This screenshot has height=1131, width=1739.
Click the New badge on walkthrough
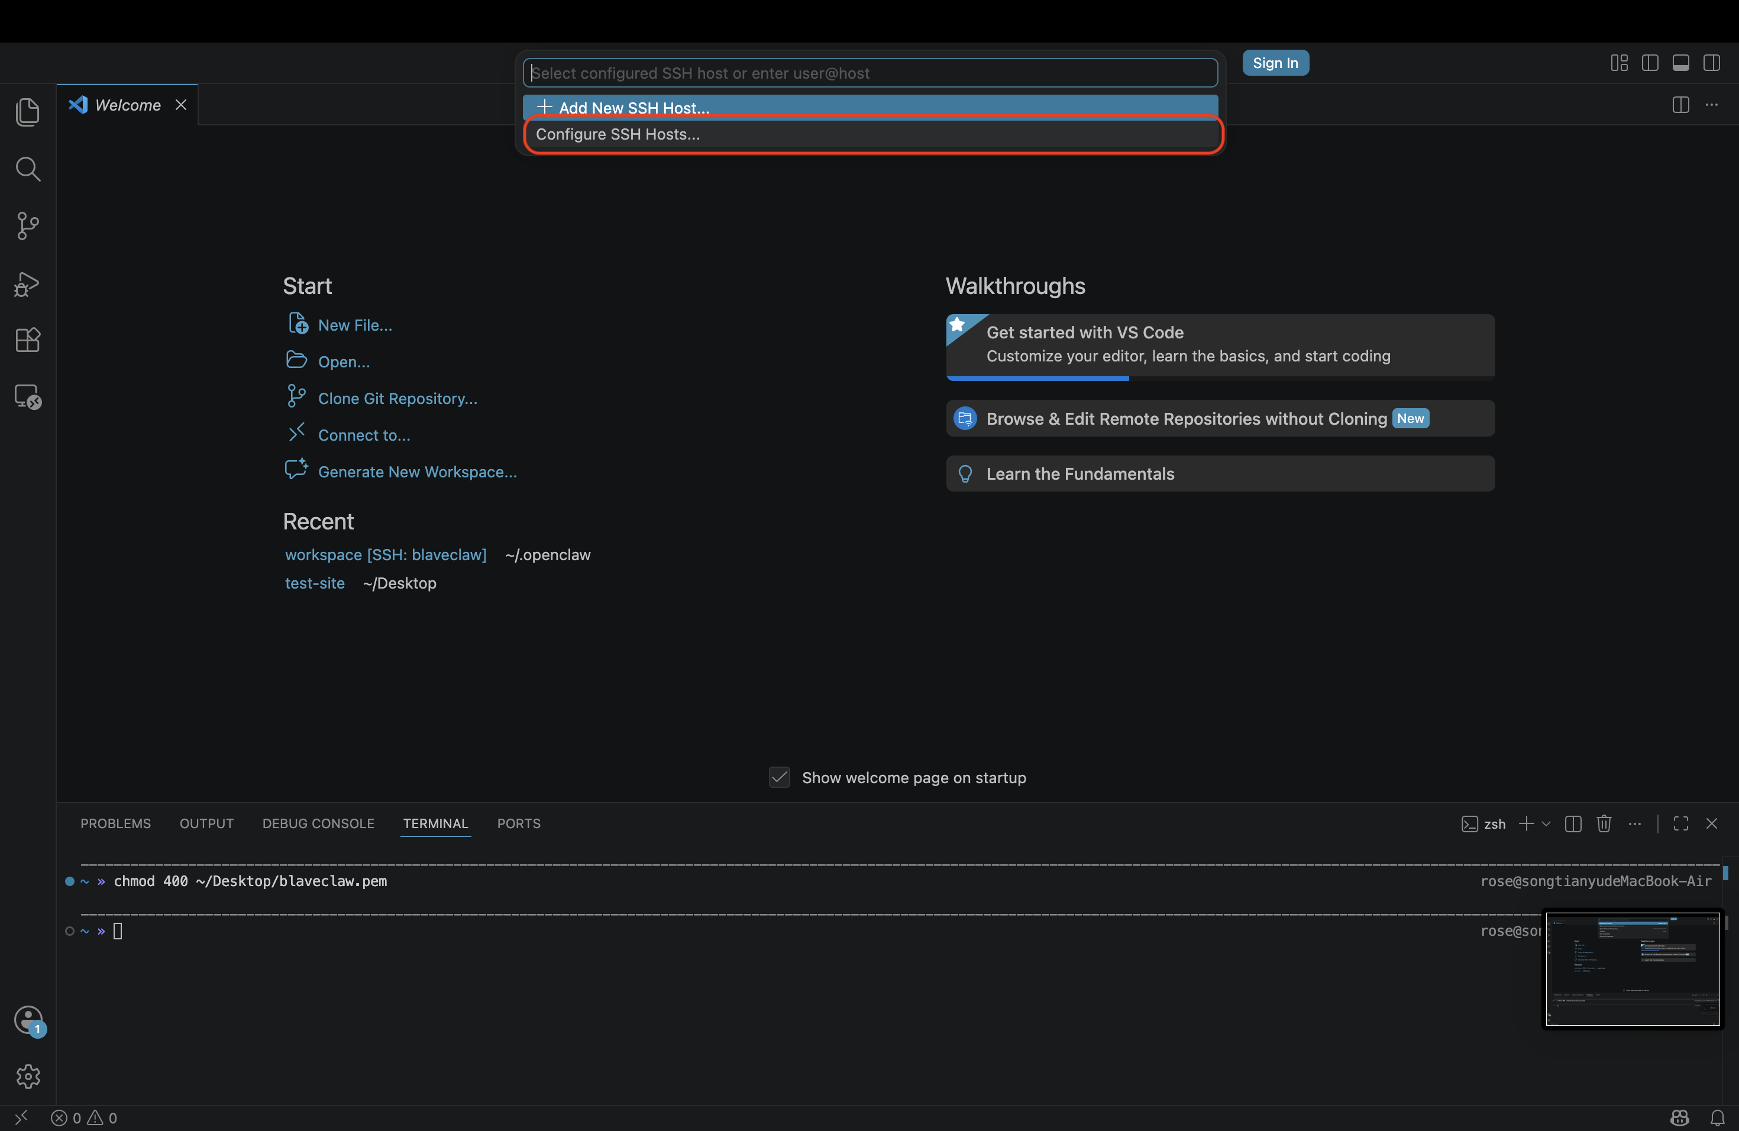(x=1410, y=419)
